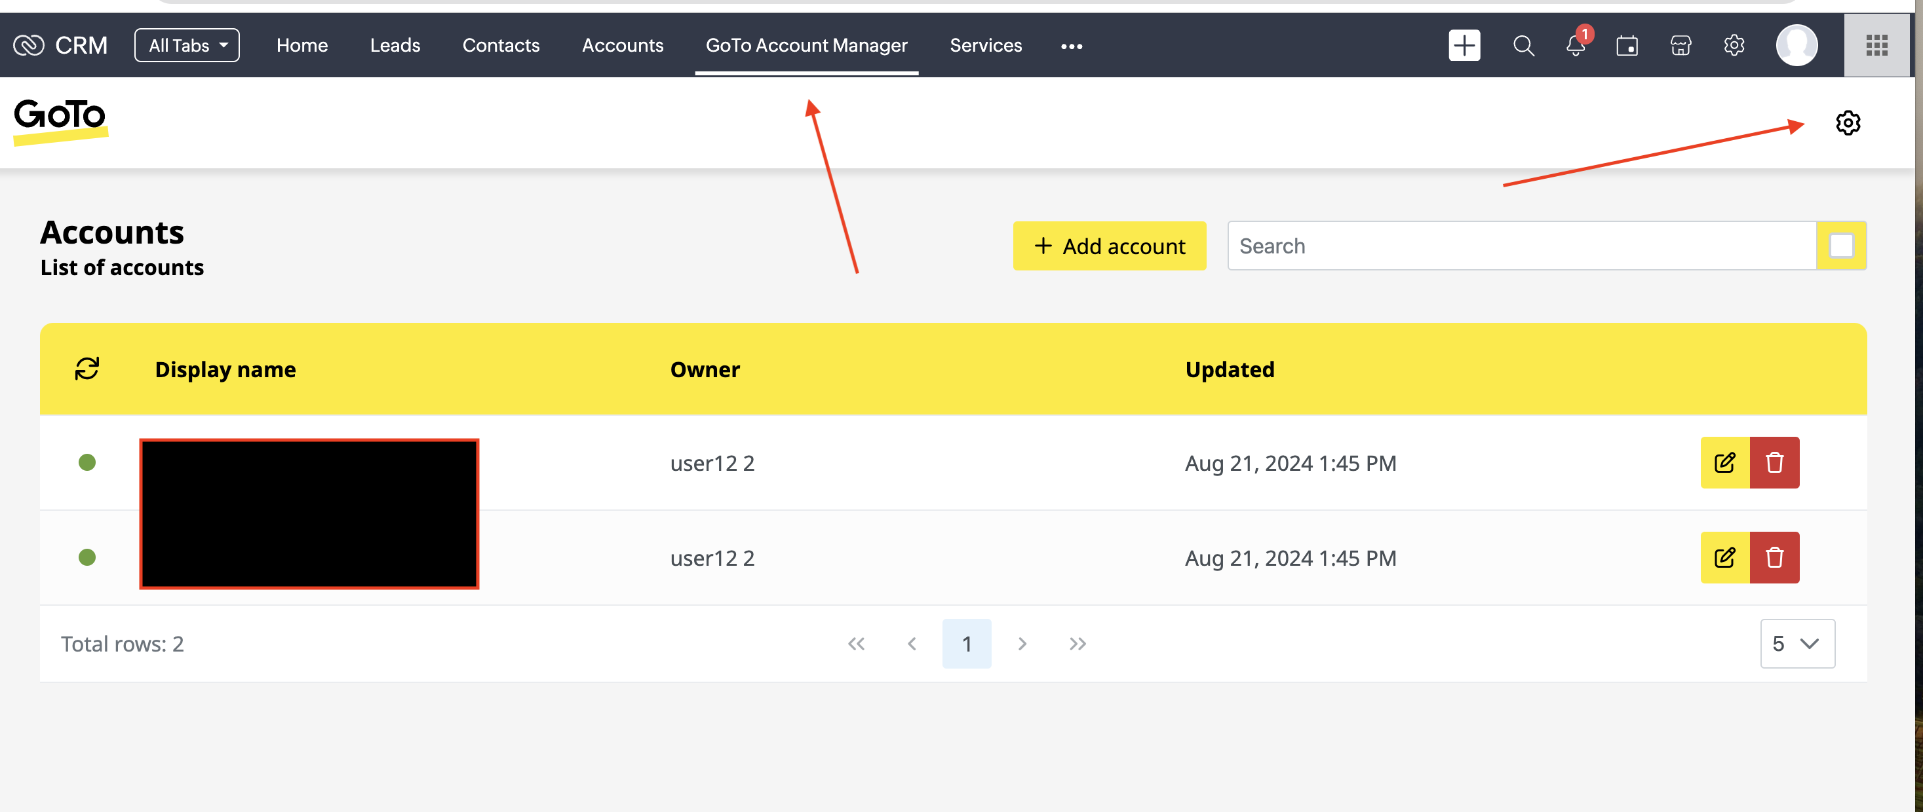Open the Leads tab
Screen dimensions: 1923x812
coord(395,45)
